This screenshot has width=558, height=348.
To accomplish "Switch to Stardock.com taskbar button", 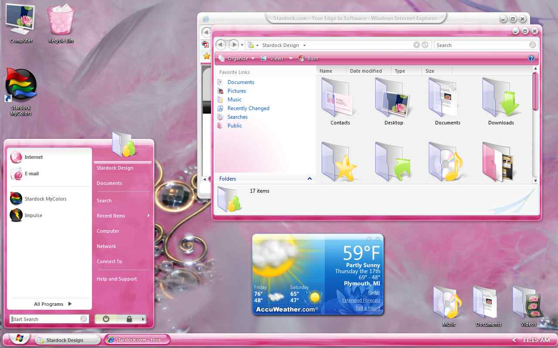I will (137, 340).
